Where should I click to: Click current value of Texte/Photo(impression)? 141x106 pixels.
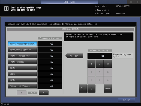coord(50,44)
